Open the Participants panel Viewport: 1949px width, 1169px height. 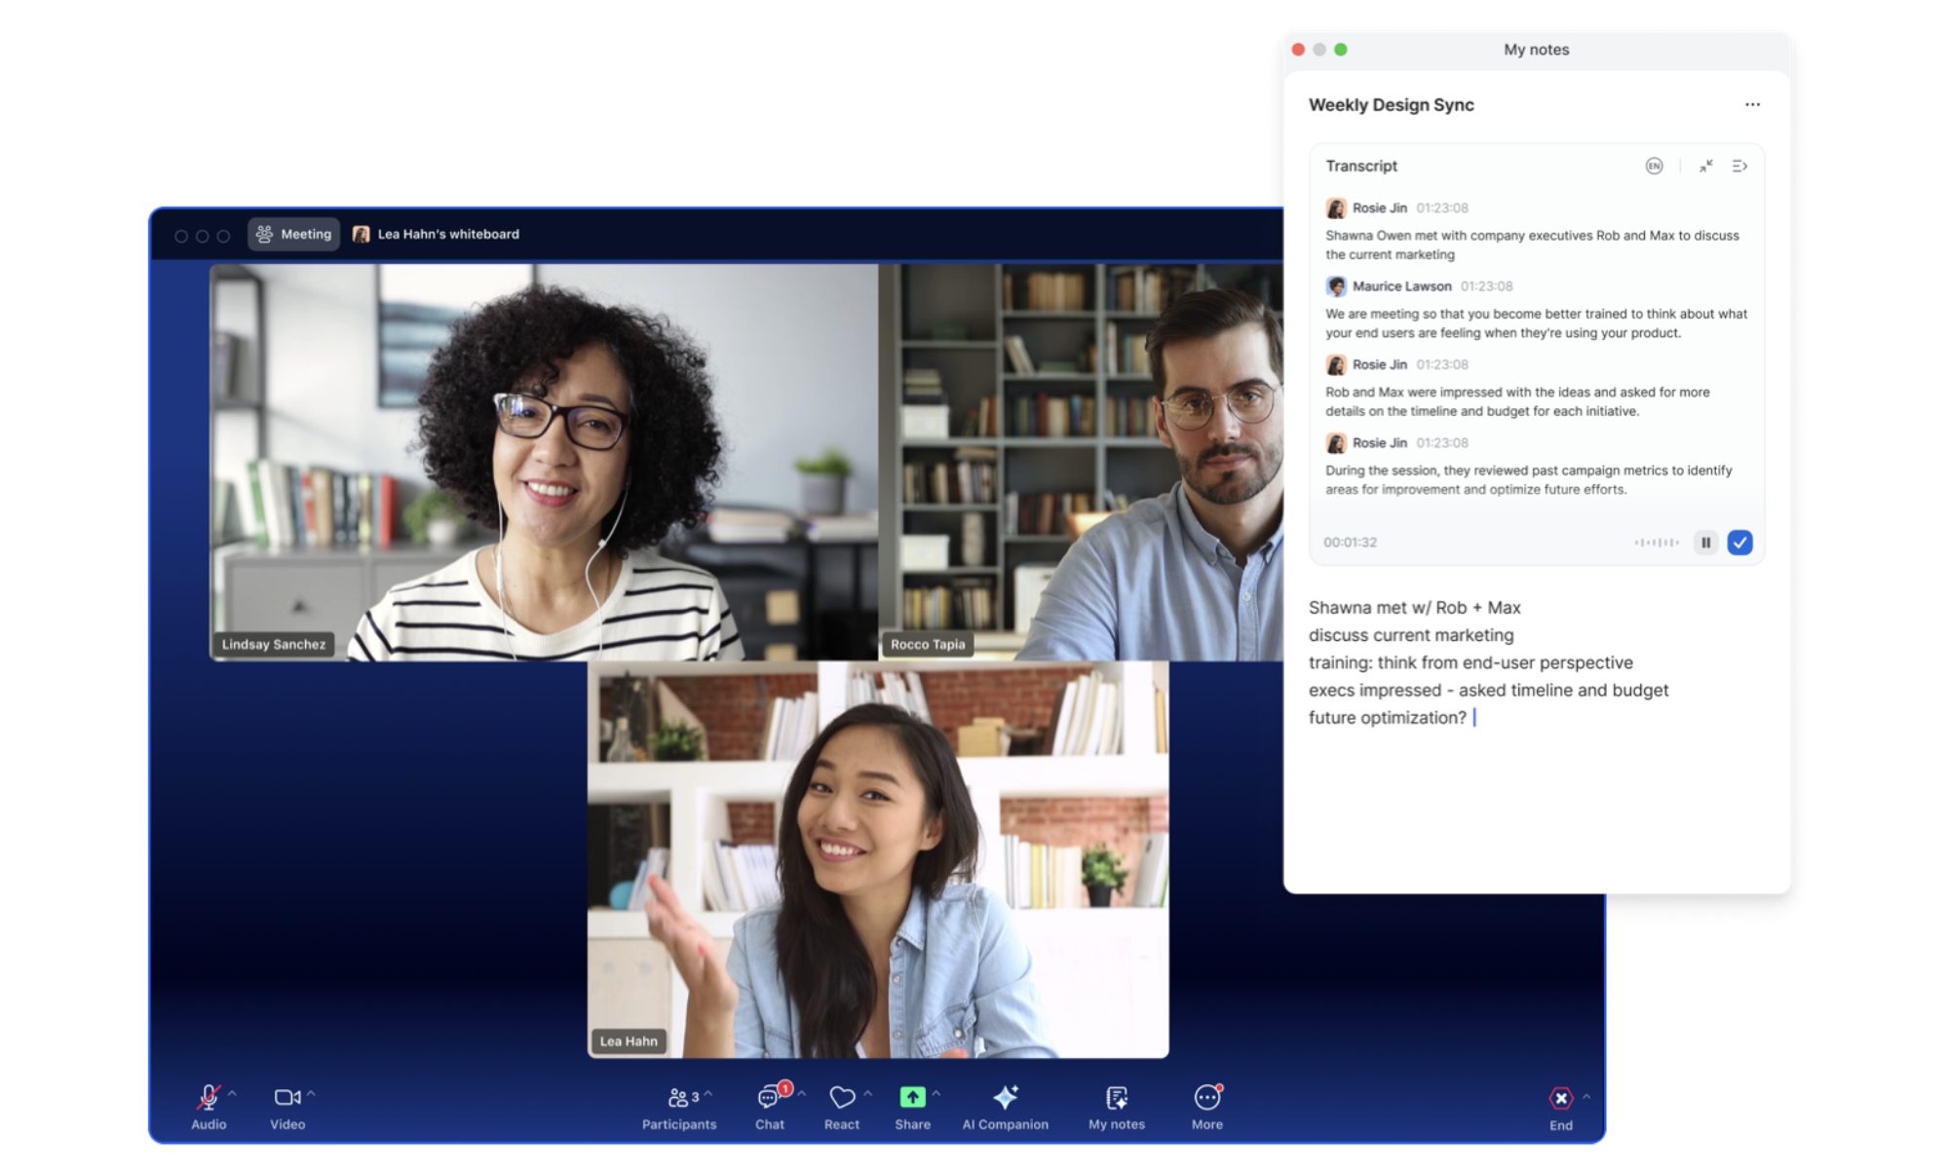[678, 1108]
